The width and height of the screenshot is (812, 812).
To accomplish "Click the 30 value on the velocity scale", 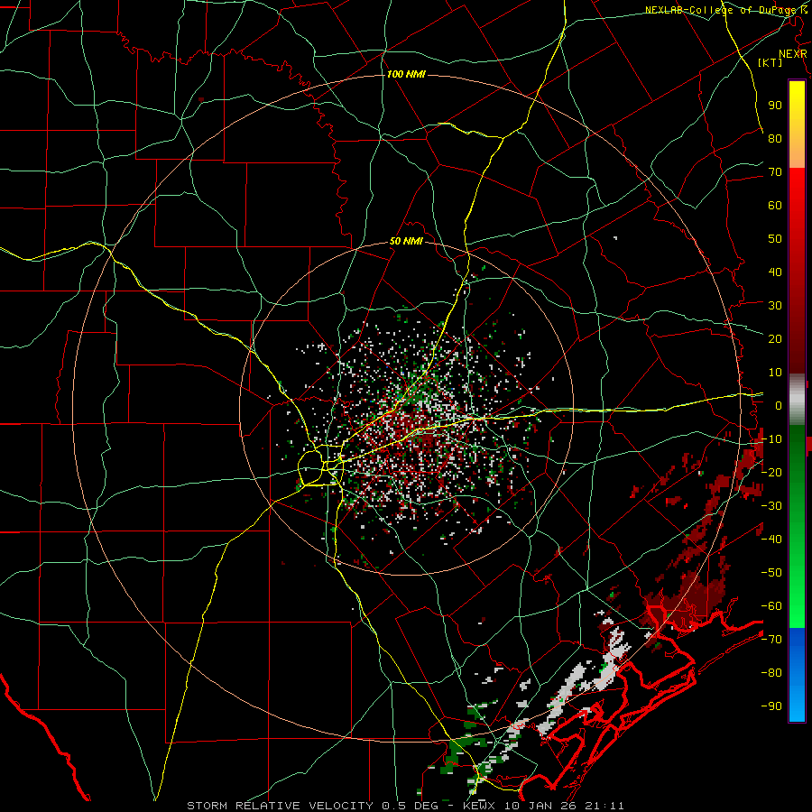I will [775, 306].
